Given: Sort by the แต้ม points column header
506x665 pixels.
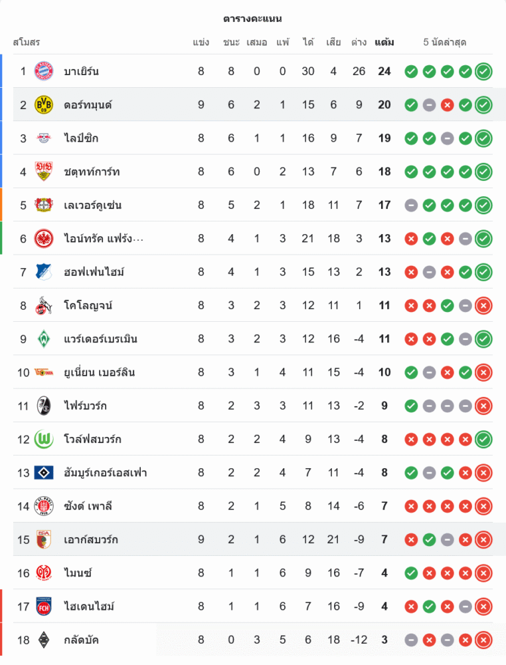Looking at the screenshot, I should [384, 43].
